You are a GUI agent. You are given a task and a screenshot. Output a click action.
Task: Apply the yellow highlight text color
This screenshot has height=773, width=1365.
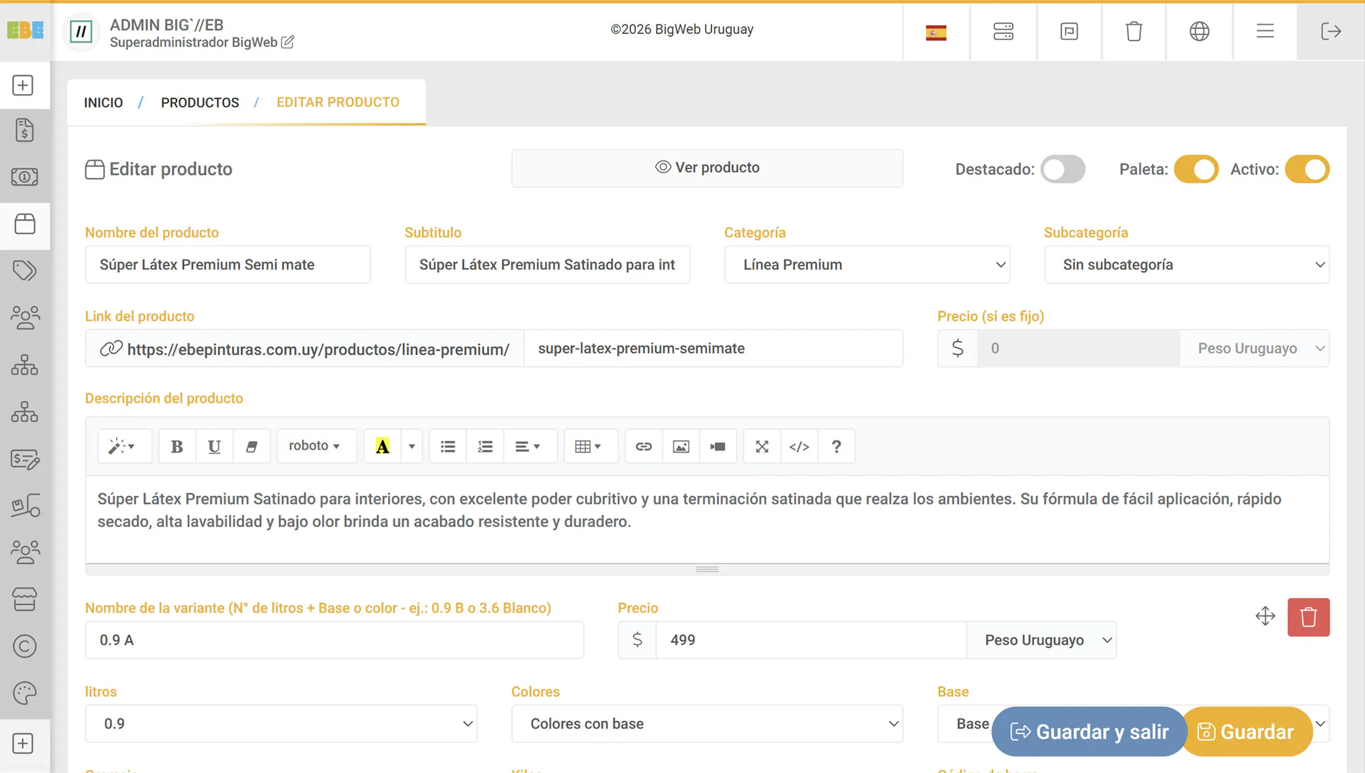tap(383, 447)
